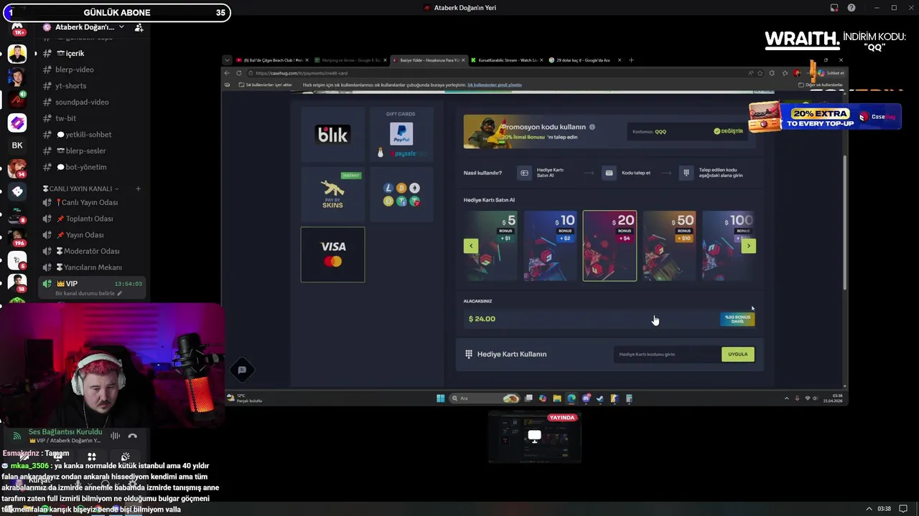The height and width of the screenshot is (516, 919).
Task: Open the server icon with badge 14
Action: tap(17, 168)
